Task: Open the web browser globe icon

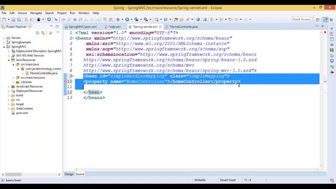Action: 198,19
